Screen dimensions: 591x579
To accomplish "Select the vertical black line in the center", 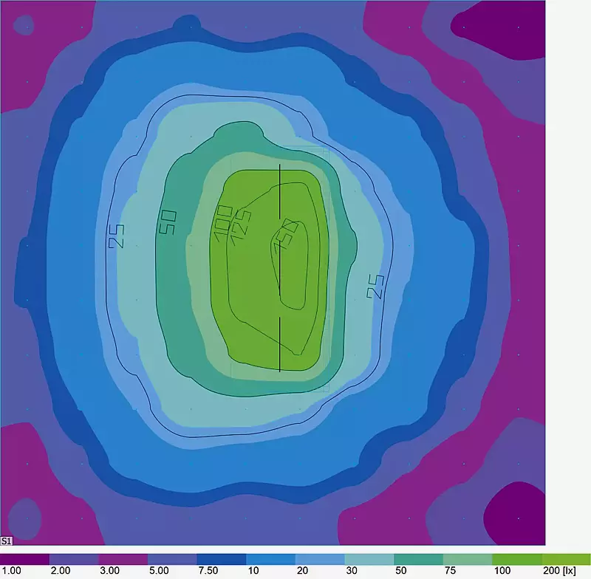I will [279, 295].
